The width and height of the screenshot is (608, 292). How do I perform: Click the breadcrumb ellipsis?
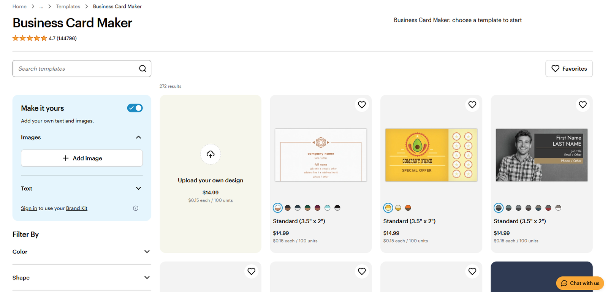41,6
